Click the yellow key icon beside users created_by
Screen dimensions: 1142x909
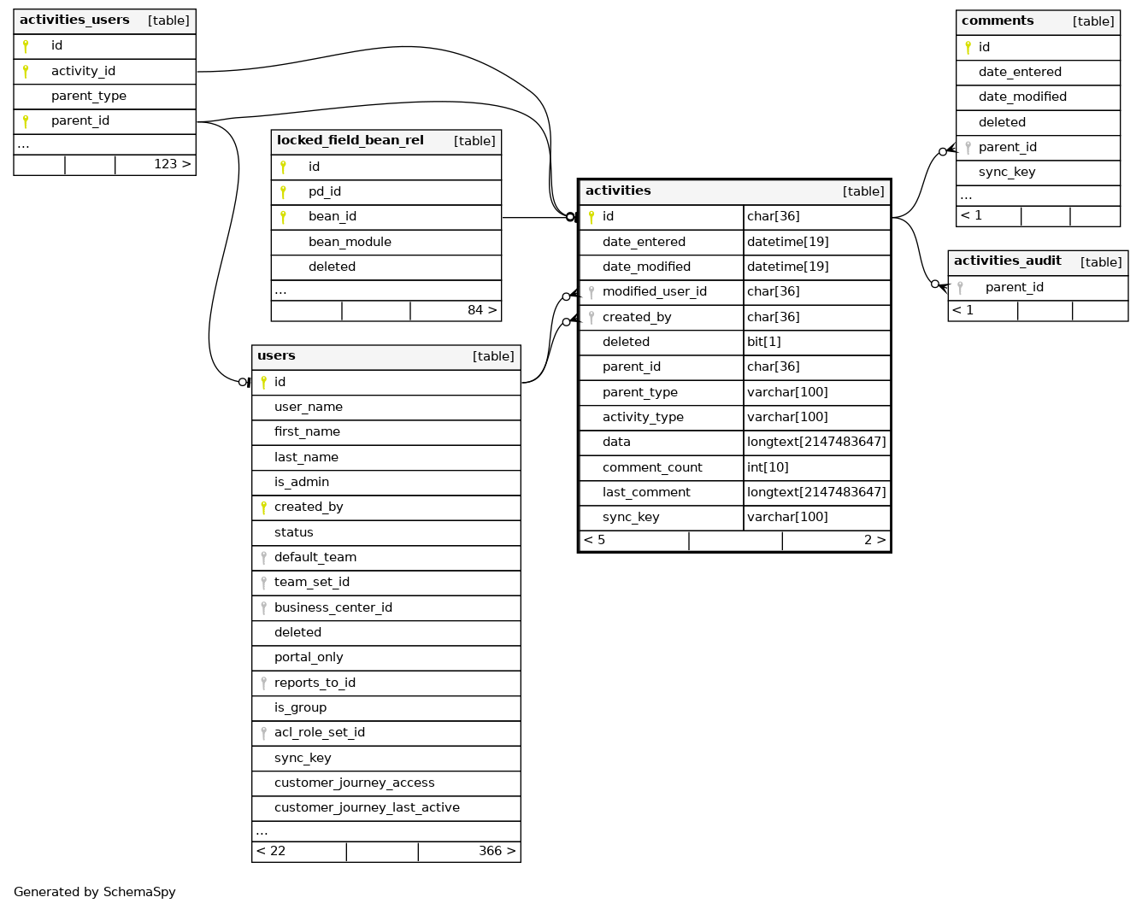pos(263,507)
